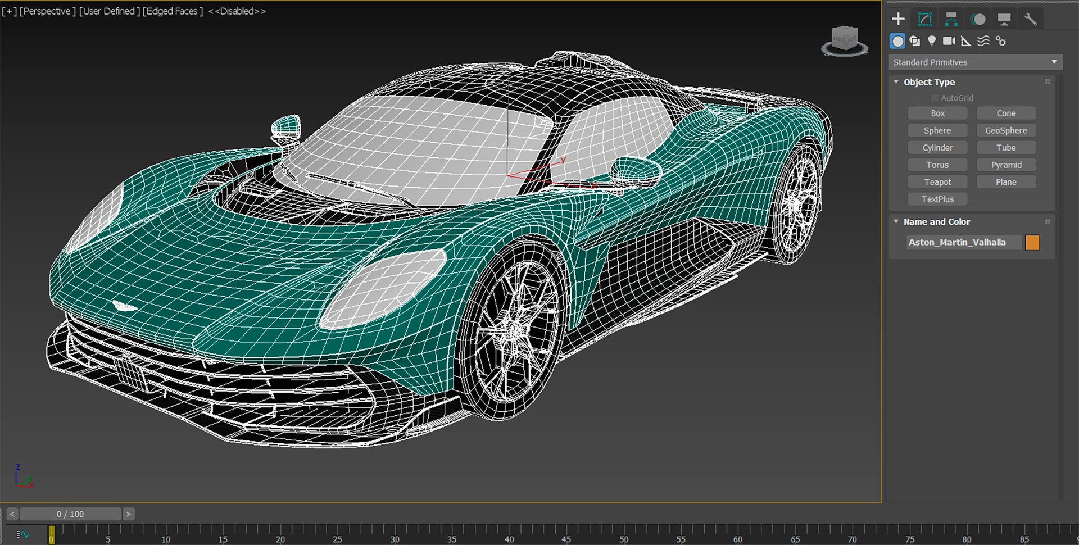Step the time slider forward one frame
Image resolution: width=1079 pixels, height=545 pixels.
[x=128, y=514]
